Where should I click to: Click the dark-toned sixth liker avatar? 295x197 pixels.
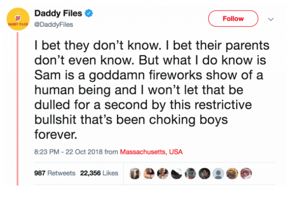(x=204, y=173)
